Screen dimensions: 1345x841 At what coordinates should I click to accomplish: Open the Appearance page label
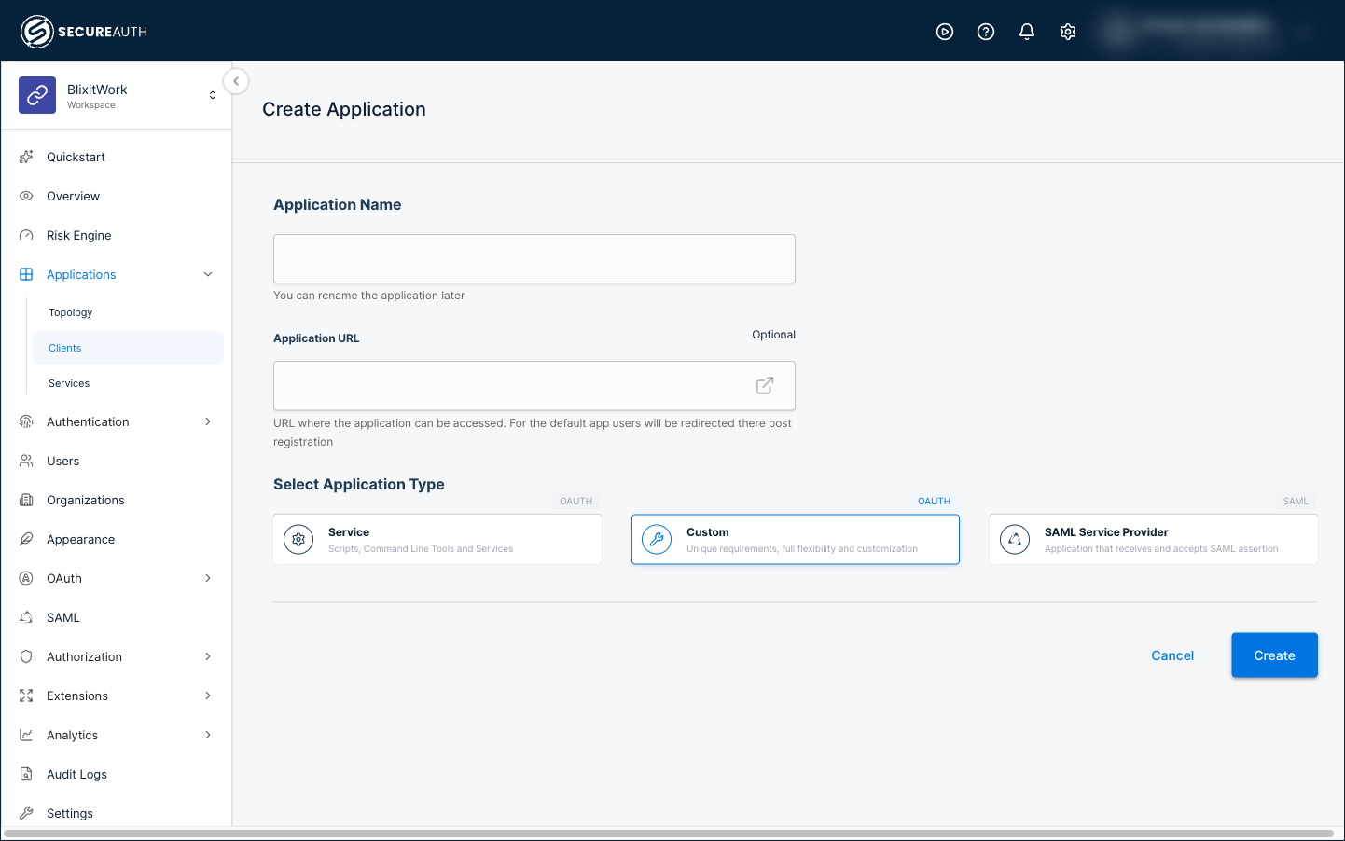click(81, 539)
